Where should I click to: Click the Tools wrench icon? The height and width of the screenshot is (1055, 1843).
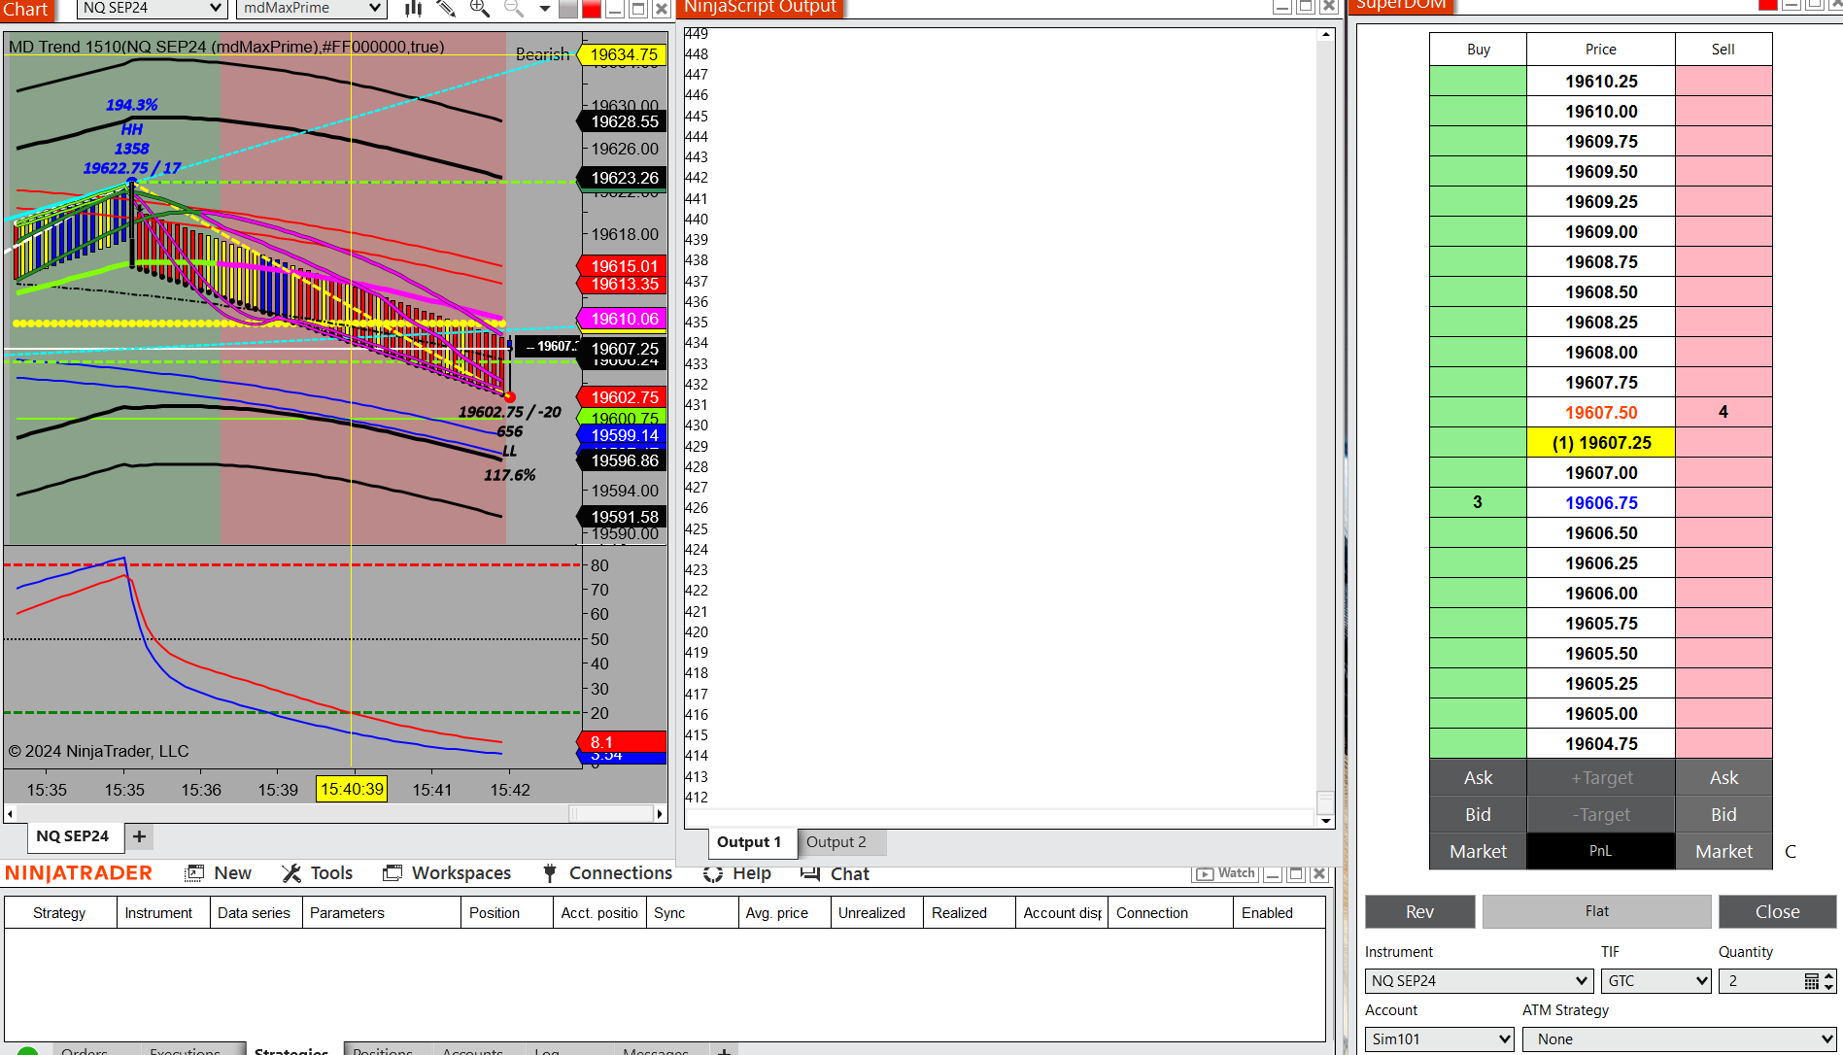291,873
